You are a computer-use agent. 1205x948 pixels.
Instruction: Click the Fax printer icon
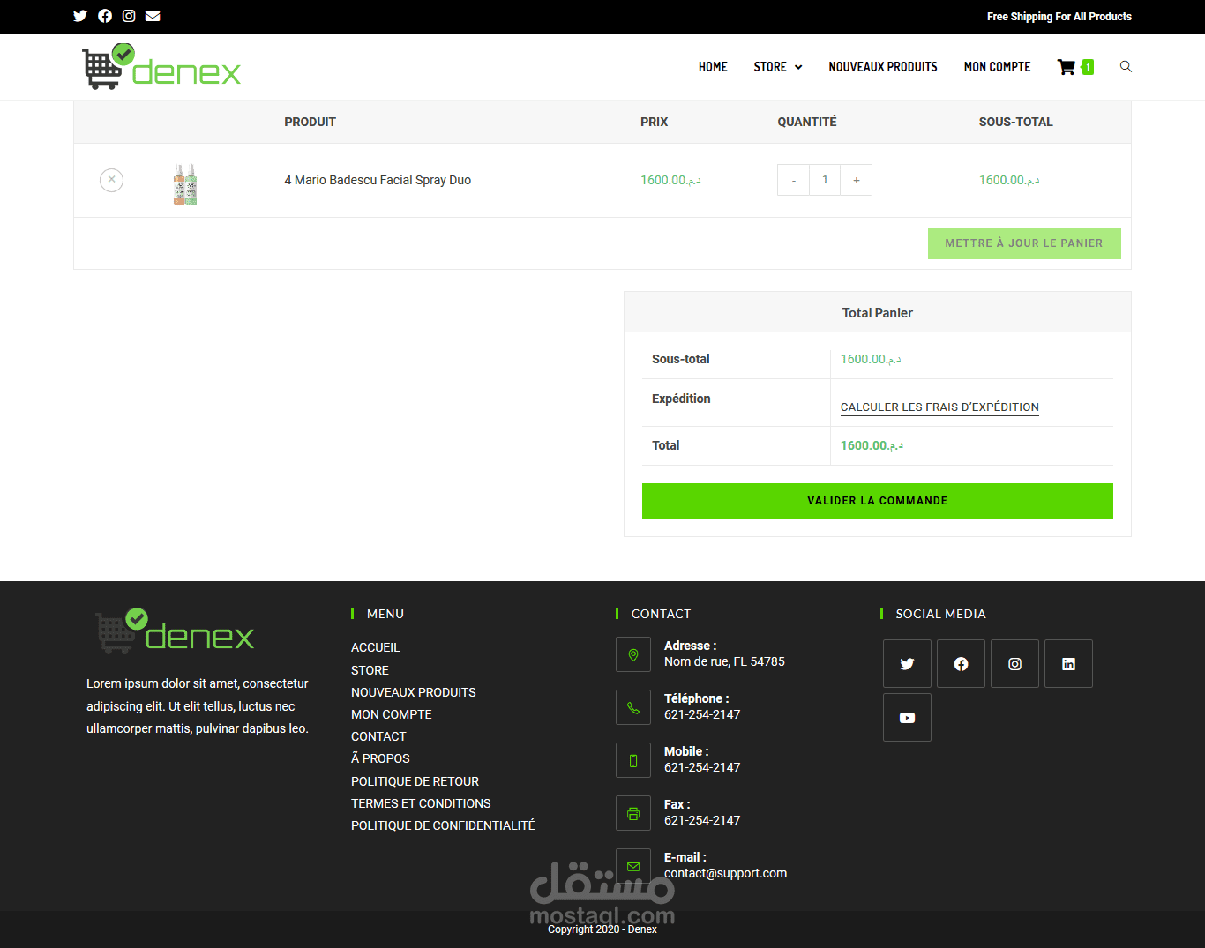(x=633, y=813)
